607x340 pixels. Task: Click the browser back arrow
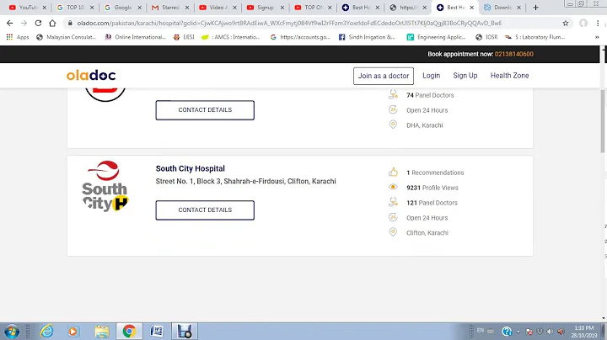9,24
